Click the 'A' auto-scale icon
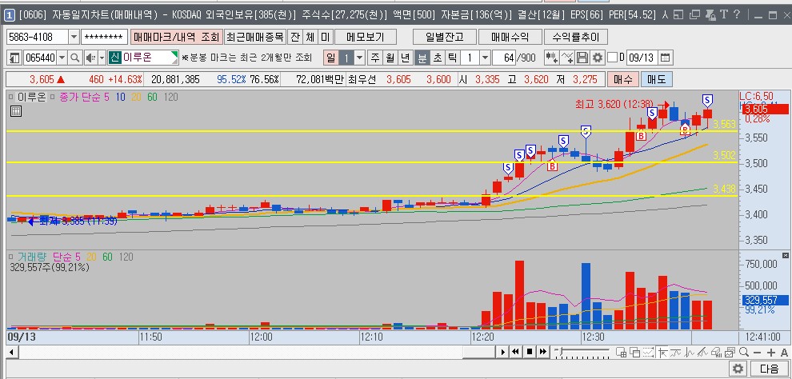The image size is (792, 379). coord(784,353)
